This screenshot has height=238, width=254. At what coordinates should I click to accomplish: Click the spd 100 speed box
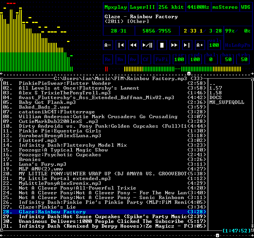click(x=195, y=59)
